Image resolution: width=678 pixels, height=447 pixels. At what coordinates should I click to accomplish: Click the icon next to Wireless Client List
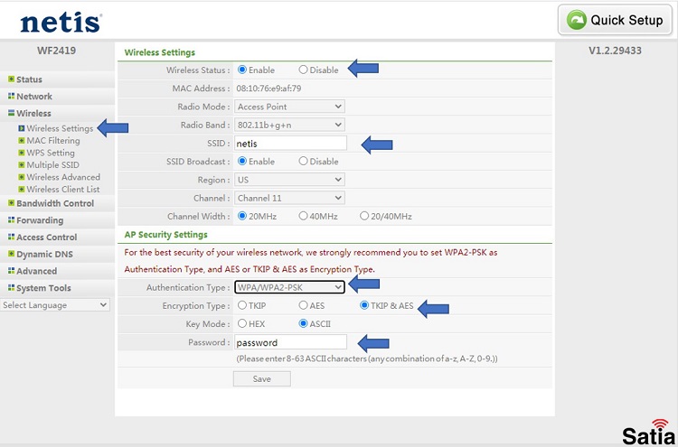[x=22, y=189]
